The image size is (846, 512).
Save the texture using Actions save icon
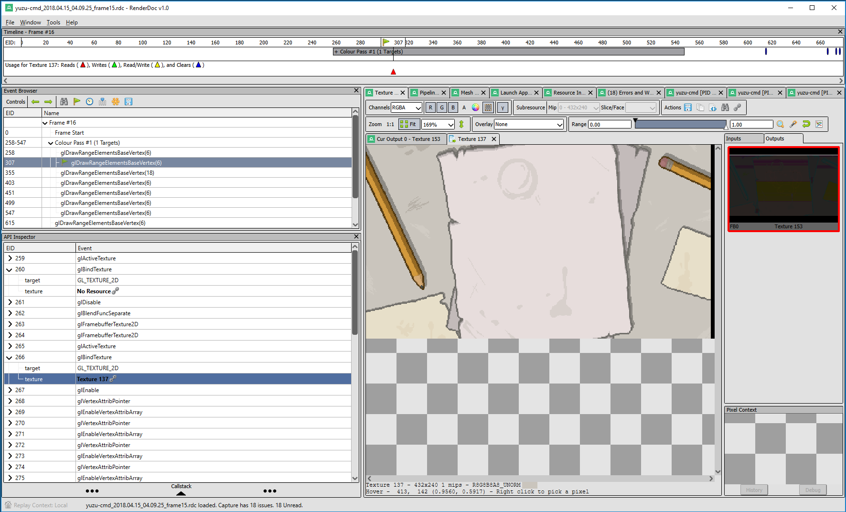click(688, 107)
